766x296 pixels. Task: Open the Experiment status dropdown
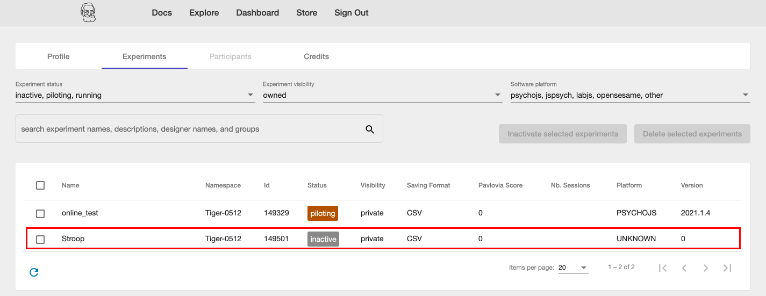point(135,95)
